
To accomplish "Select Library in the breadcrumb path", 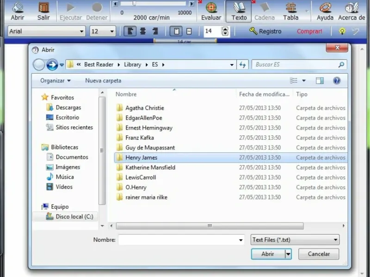I will pyautogui.click(x=132, y=65).
